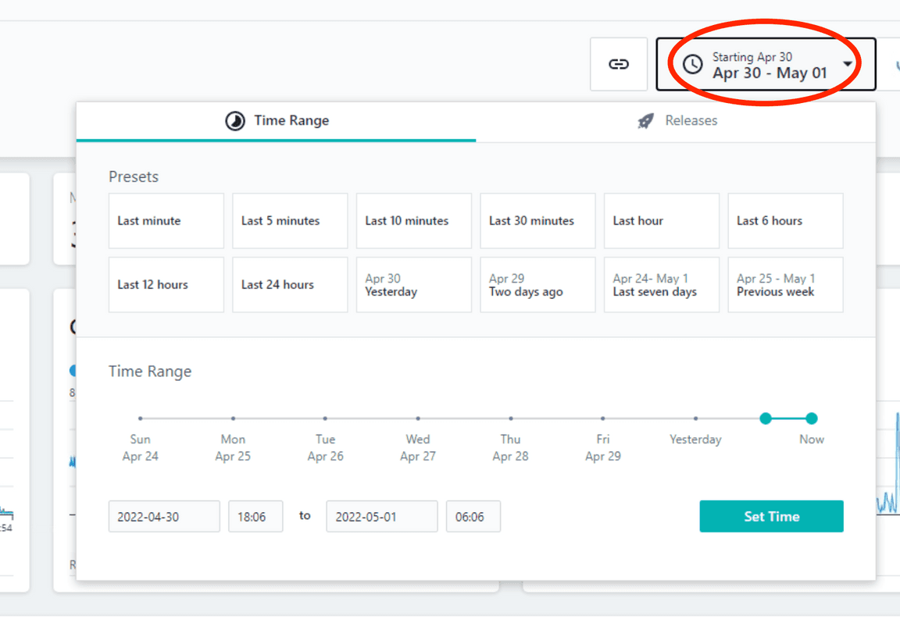Select the Last 24 hours preset

pos(289,284)
